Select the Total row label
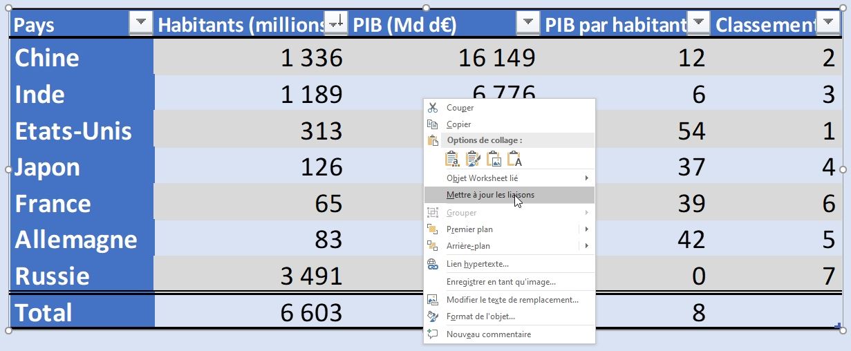 click(44, 313)
